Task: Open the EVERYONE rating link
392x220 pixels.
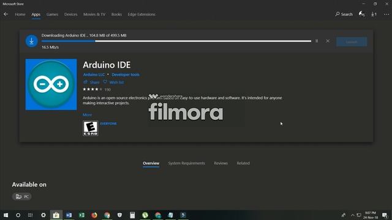Action: (108, 123)
